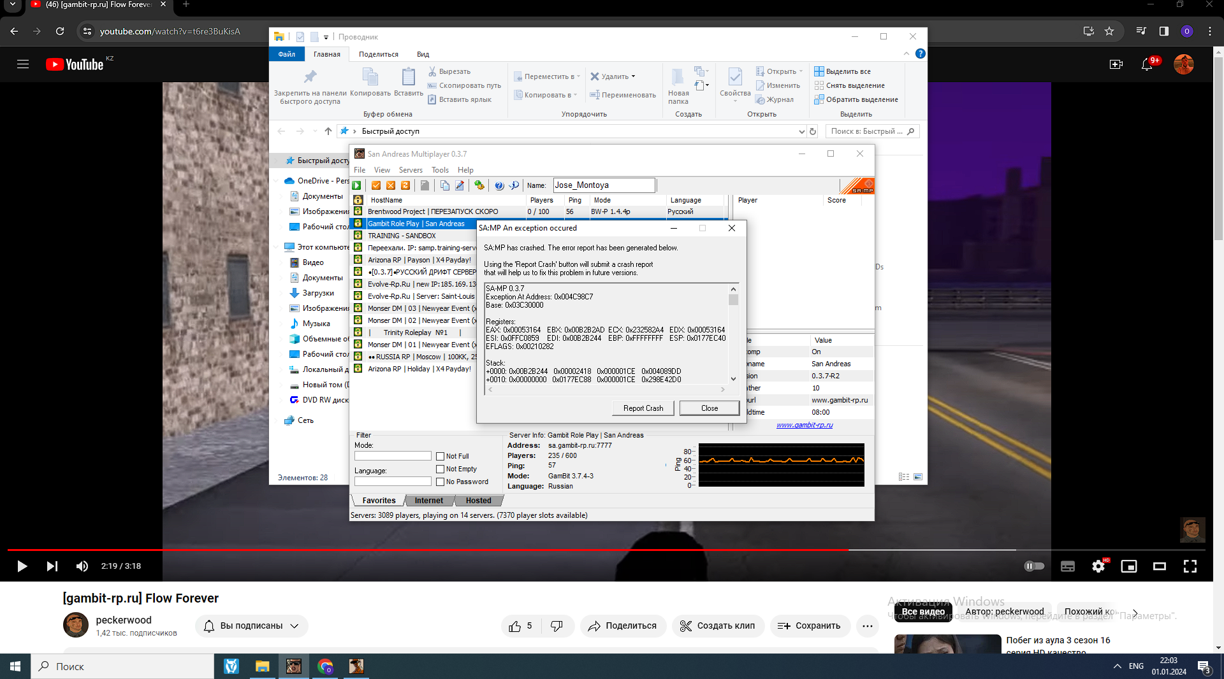Open YouTube notifications bell

tap(1147, 64)
